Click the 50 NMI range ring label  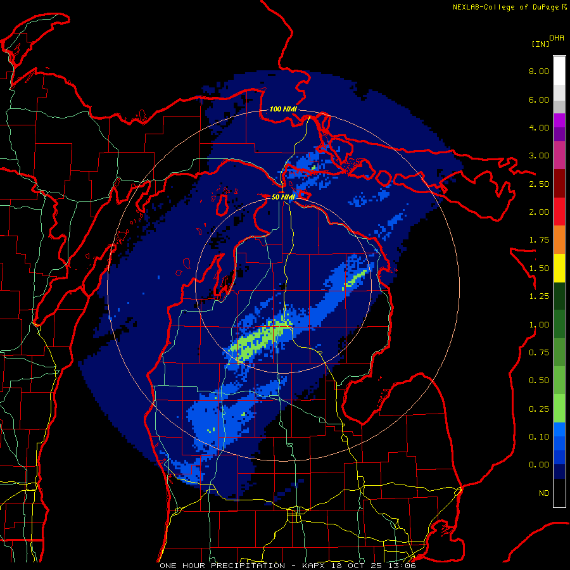tap(283, 197)
